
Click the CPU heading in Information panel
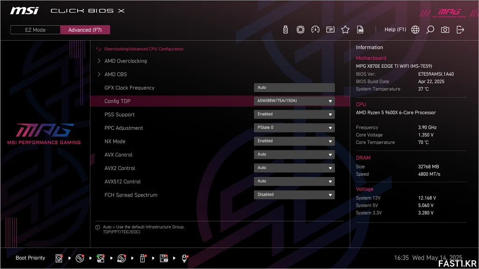(x=361, y=104)
